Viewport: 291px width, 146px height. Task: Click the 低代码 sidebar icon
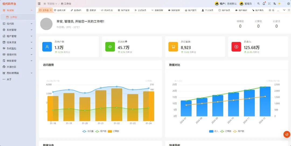(x=4, y=24)
